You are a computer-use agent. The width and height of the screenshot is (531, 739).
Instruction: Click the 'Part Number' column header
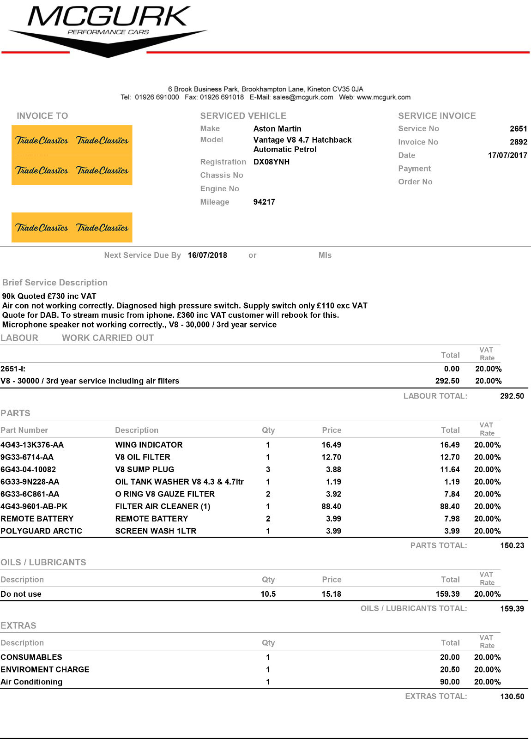pyautogui.click(x=24, y=430)
